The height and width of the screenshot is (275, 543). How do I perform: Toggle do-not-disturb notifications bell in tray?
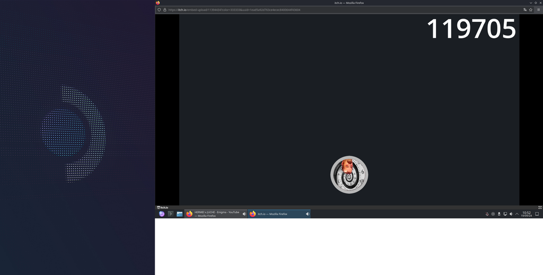point(487,214)
